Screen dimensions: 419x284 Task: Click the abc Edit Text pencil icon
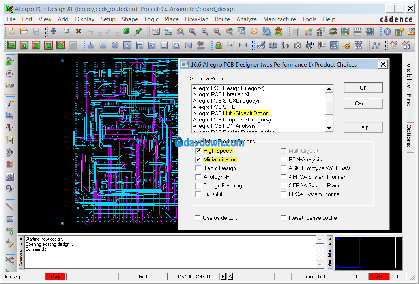[9, 243]
